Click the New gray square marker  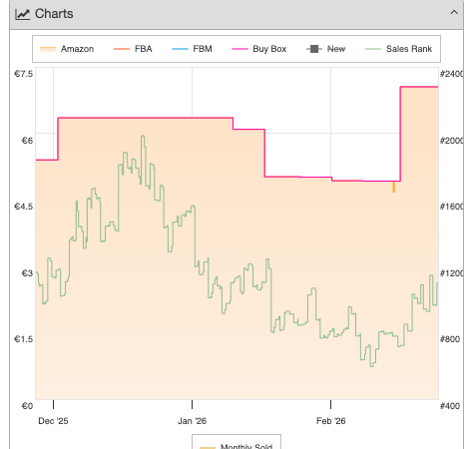[314, 49]
